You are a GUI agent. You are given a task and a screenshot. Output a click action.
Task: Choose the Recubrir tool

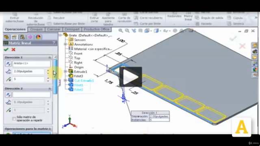click(56, 18)
